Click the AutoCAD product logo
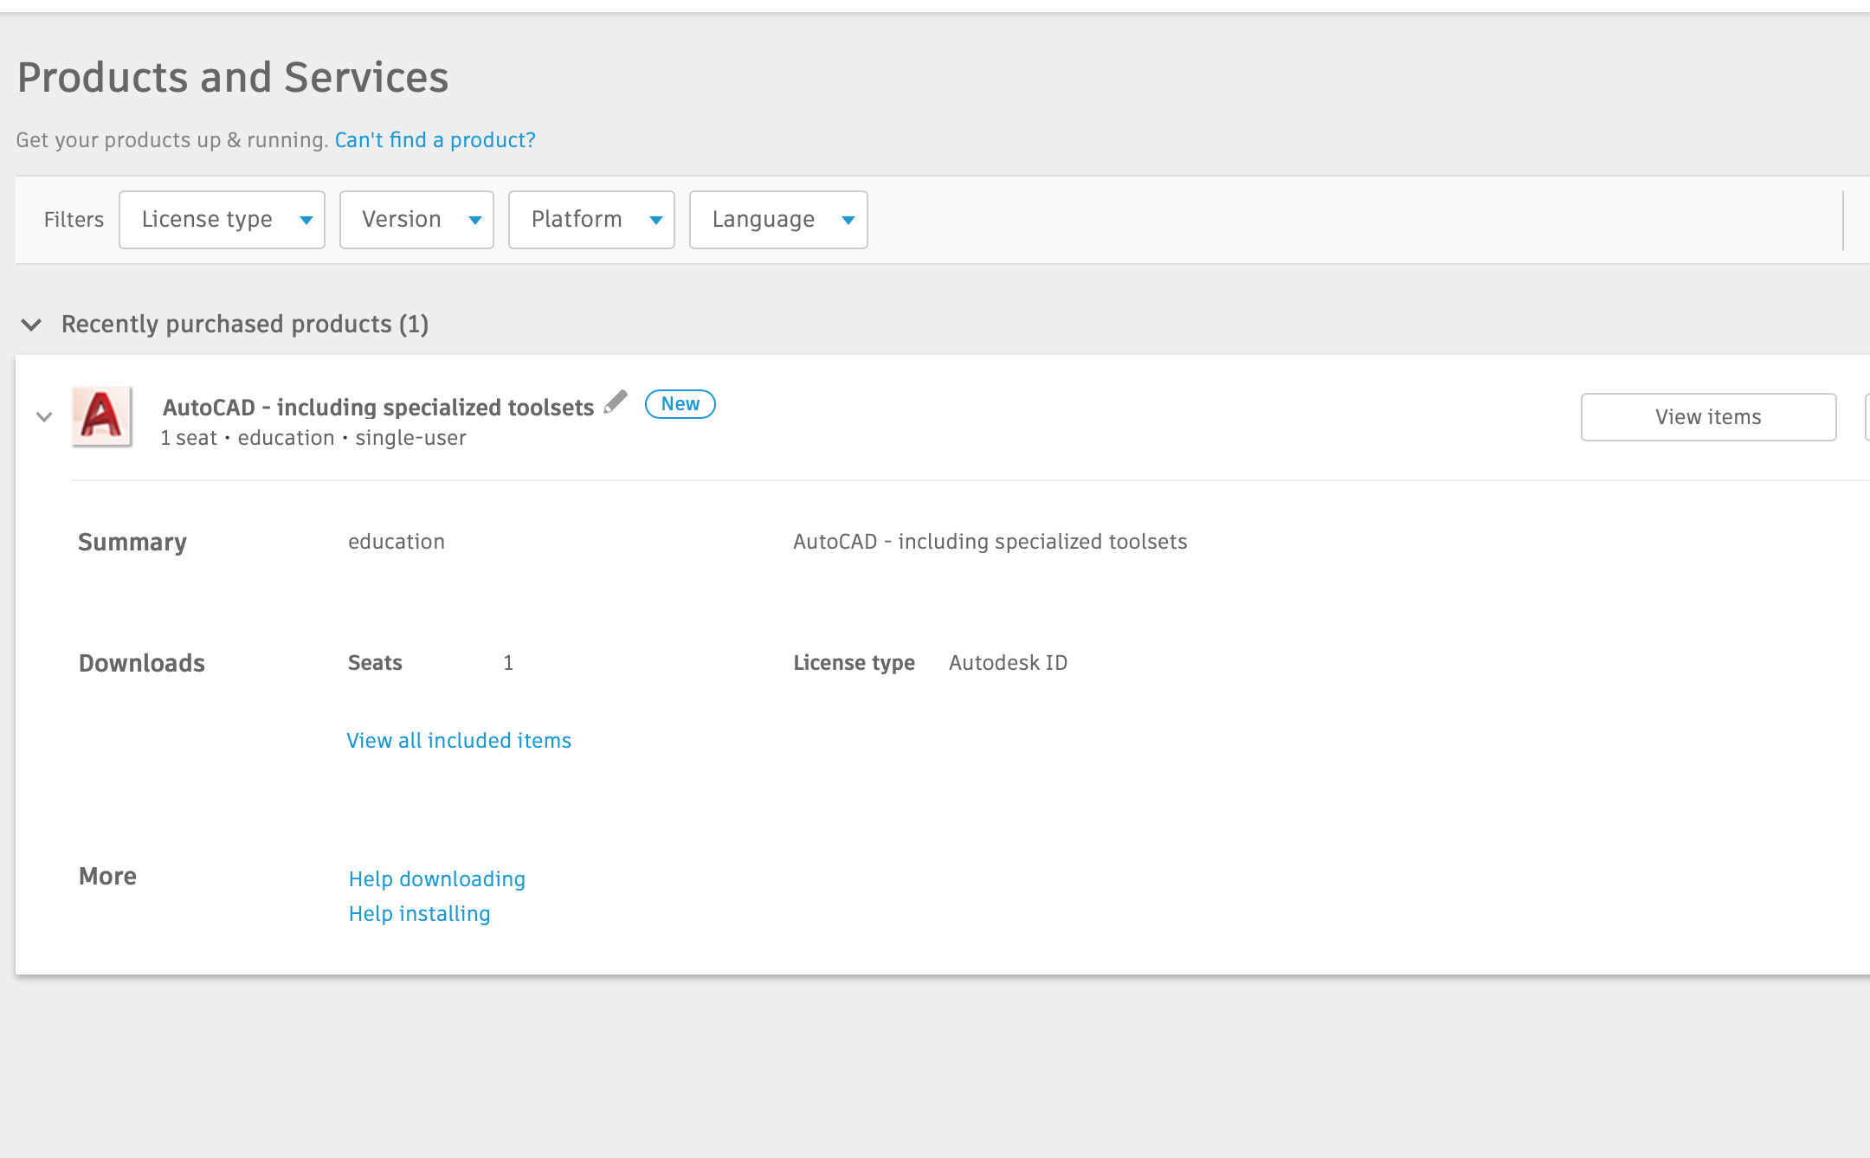The image size is (1870, 1158). (101, 416)
